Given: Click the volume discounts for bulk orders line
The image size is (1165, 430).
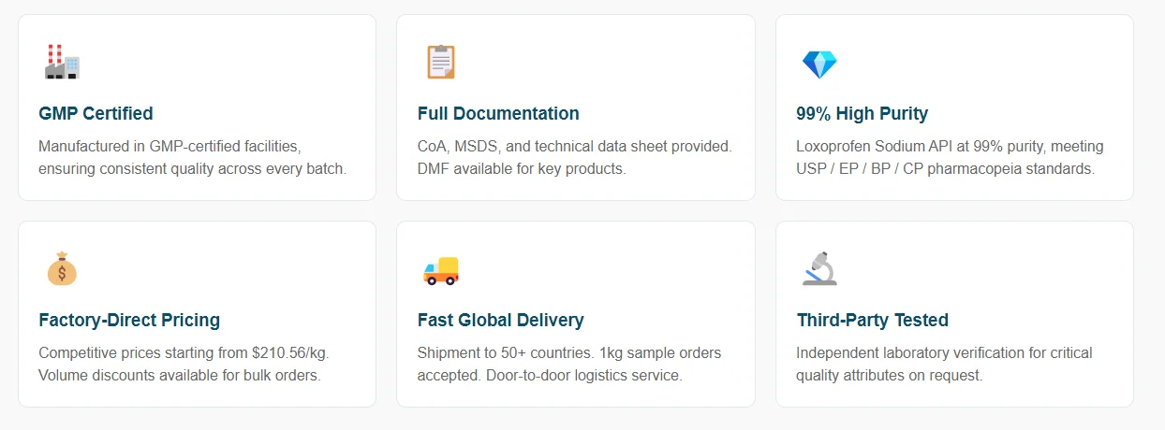Looking at the screenshot, I should (x=180, y=376).
